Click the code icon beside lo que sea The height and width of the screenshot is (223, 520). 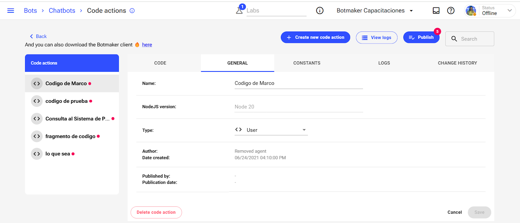tap(37, 154)
